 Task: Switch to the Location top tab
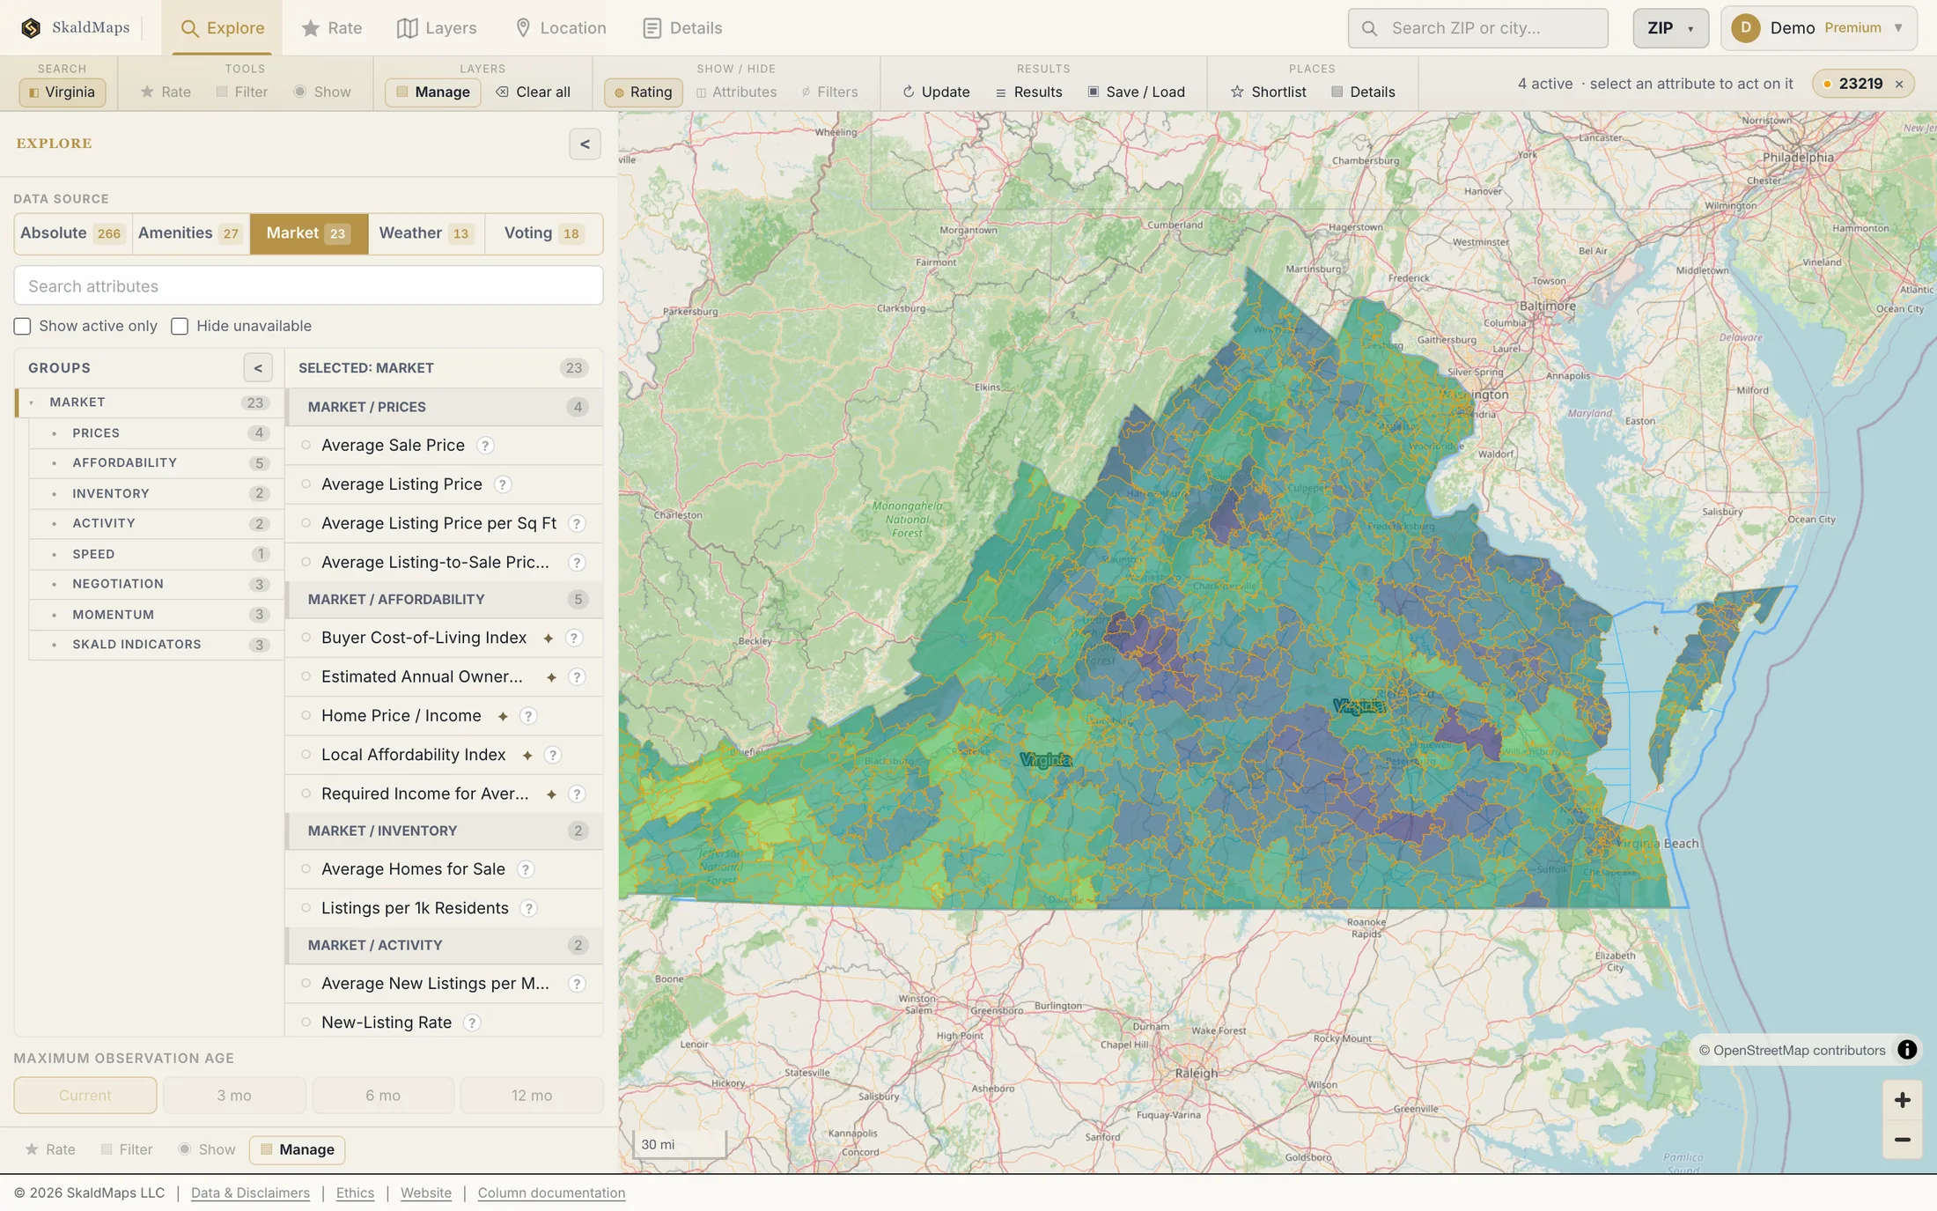pos(560,28)
